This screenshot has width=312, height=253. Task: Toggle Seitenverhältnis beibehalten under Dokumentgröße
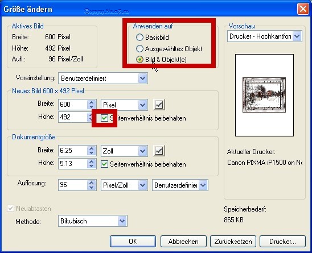[x=104, y=164]
